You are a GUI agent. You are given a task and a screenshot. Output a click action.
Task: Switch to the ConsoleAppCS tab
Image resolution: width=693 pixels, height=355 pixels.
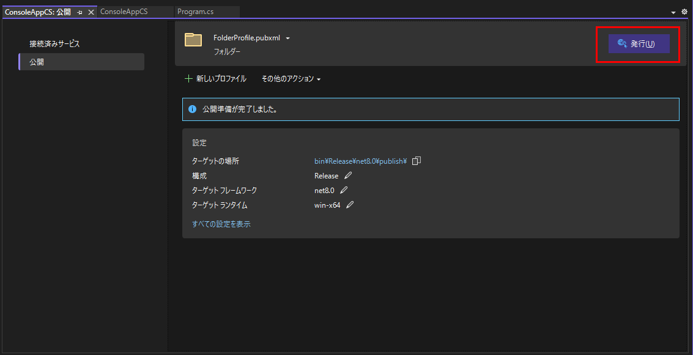pos(124,11)
